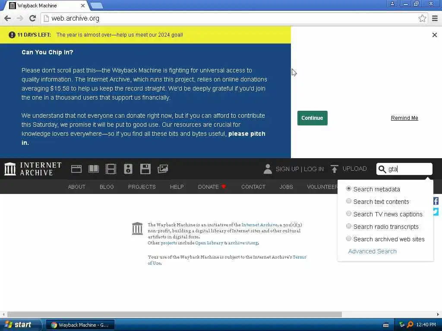The width and height of the screenshot is (442, 331).
Task: Select Search text contents radio button
Action: (349, 201)
